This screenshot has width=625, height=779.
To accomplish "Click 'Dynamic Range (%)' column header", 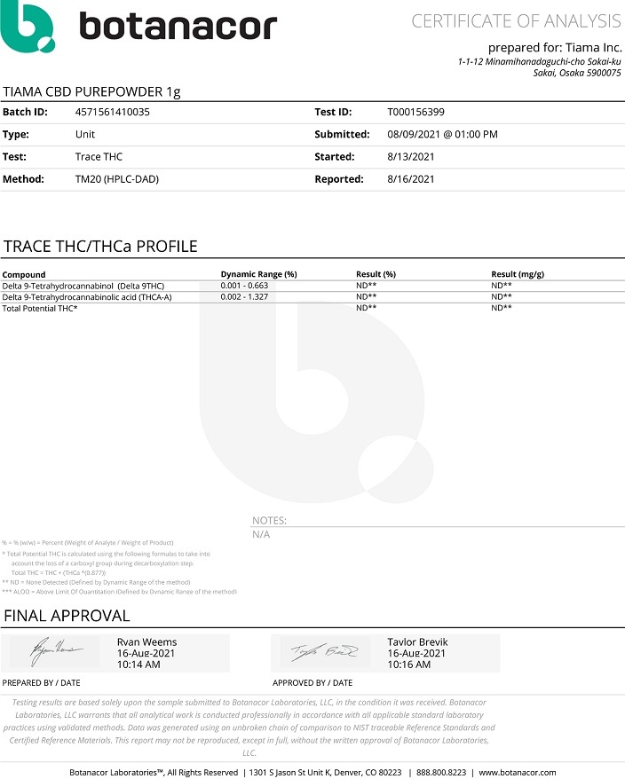I will tap(258, 274).
